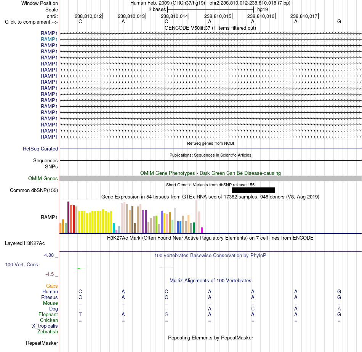
Task: Click the 4.88 PhyloP upper limit value
Action: coord(49,255)
